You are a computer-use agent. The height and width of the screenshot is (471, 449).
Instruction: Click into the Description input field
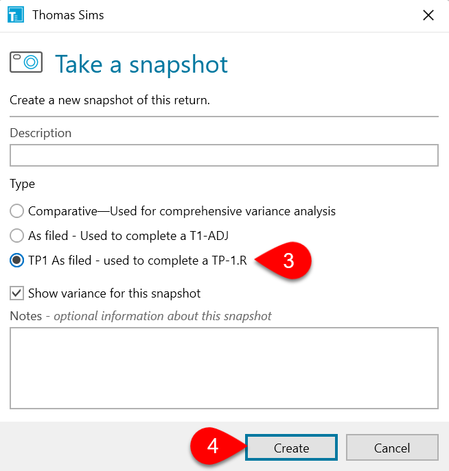click(x=224, y=156)
